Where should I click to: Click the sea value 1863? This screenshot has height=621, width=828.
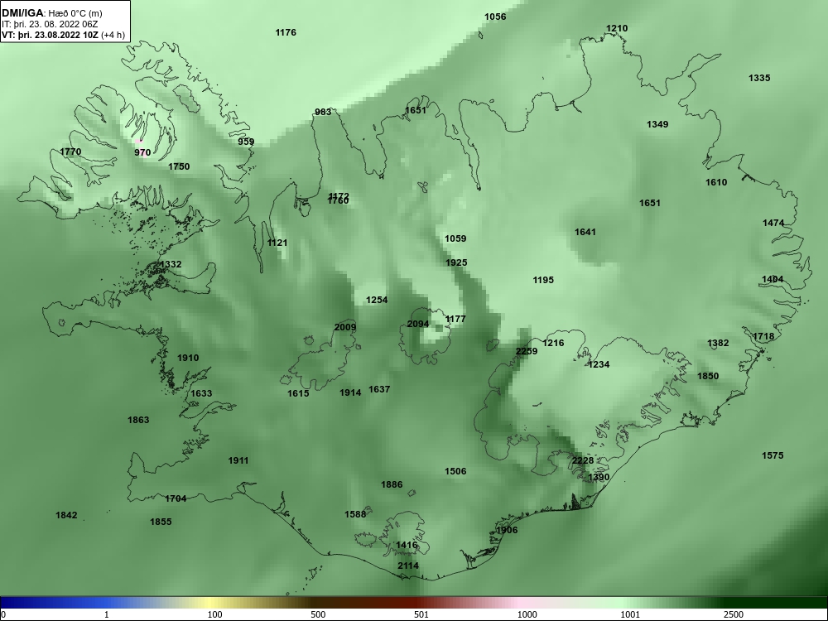point(138,421)
